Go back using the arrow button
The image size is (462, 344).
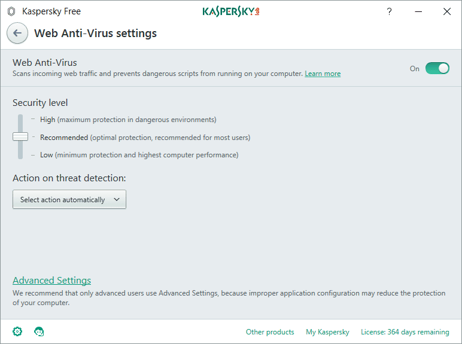point(17,34)
